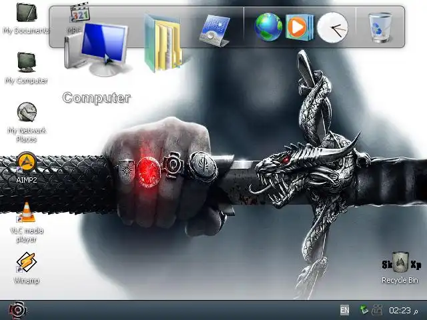Launch Windows Media Player from the dock

(x=300, y=27)
